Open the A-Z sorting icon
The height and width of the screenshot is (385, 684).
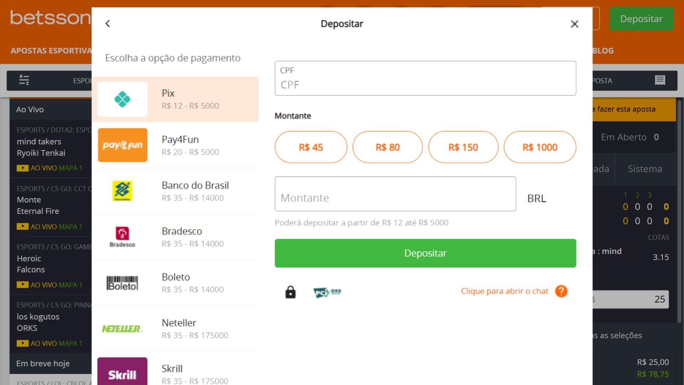tap(24, 81)
